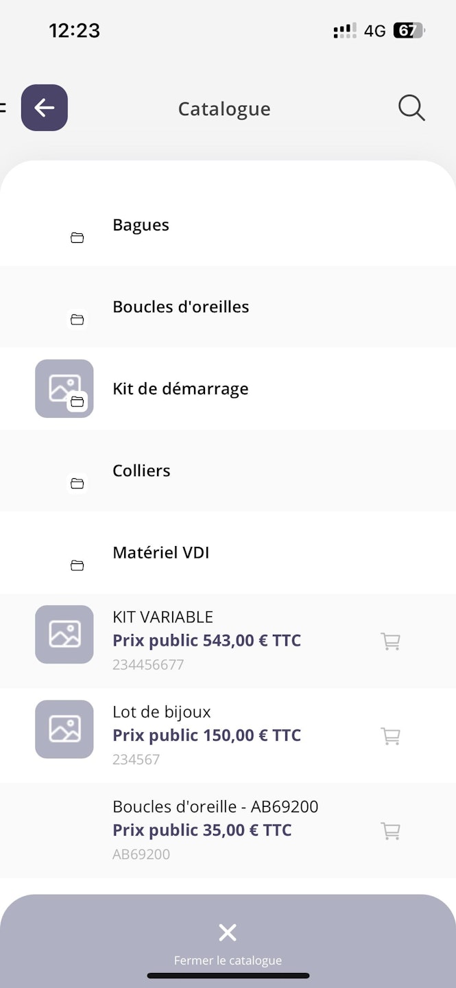The width and height of the screenshot is (456, 988).
Task: Click the Lot de bijoux product thumbnail
Action: pyautogui.click(x=64, y=729)
